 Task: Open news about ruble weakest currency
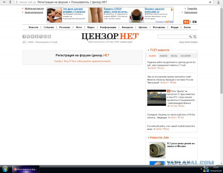[x=171, y=128]
